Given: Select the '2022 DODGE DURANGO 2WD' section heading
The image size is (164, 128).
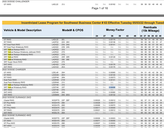Looking at the screenshot, I should pyautogui.click(x=17, y=98).
